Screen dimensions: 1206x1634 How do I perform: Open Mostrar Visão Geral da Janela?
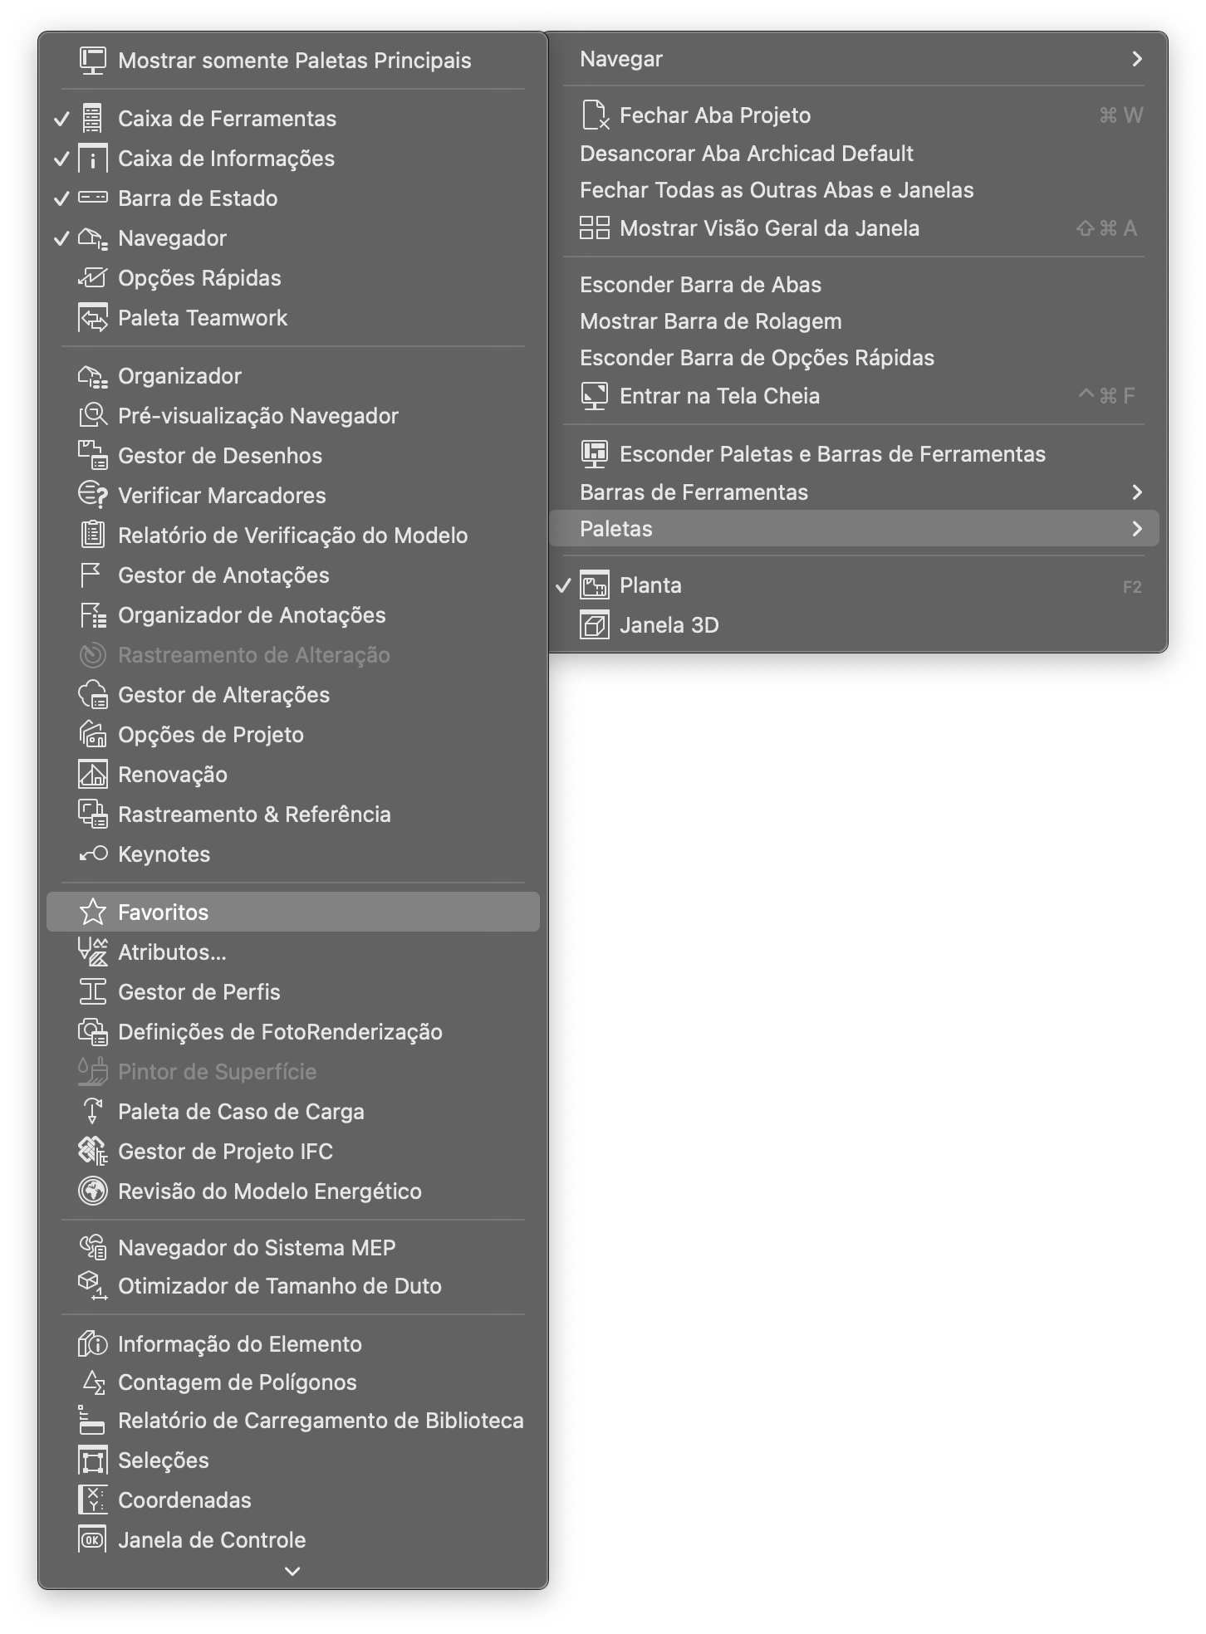click(x=854, y=228)
